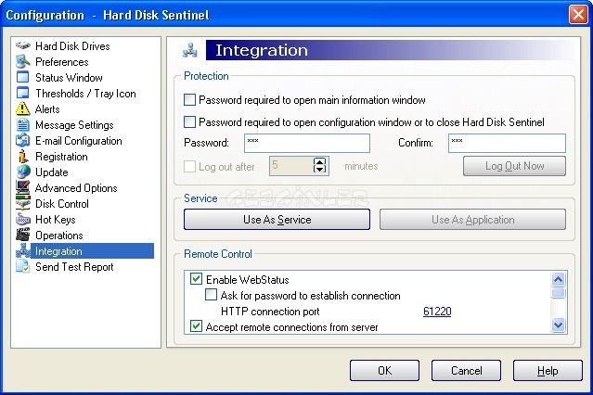The height and width of the screenshot is (395, 593).
Task: Click the Operations clapperboard icon
Action: (x=22, y=235)
